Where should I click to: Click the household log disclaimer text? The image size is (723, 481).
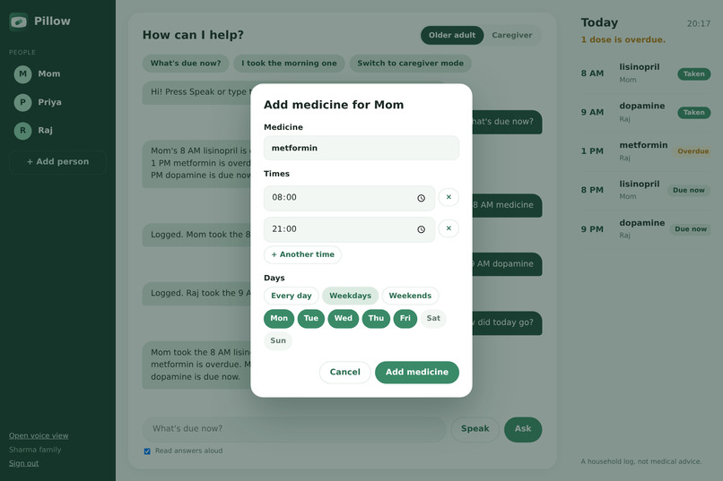[x=641, y=461]
